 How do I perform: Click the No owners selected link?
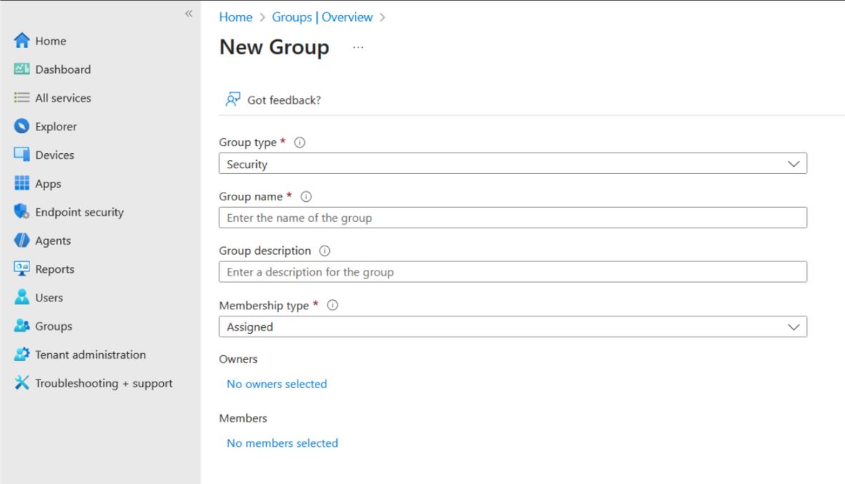276,384
